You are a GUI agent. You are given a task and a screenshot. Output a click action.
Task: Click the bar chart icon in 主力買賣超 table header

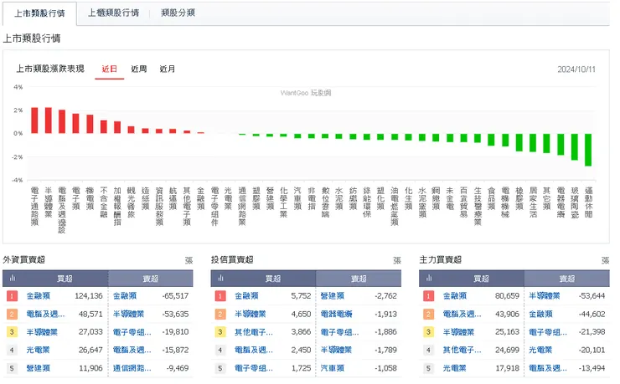[429, 279]
